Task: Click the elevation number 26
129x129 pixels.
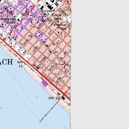Action: (30, 36)
